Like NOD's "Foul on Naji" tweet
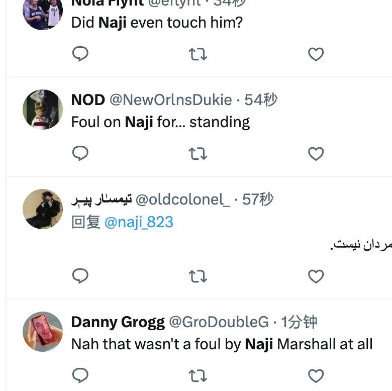 [x=316, y=153]
